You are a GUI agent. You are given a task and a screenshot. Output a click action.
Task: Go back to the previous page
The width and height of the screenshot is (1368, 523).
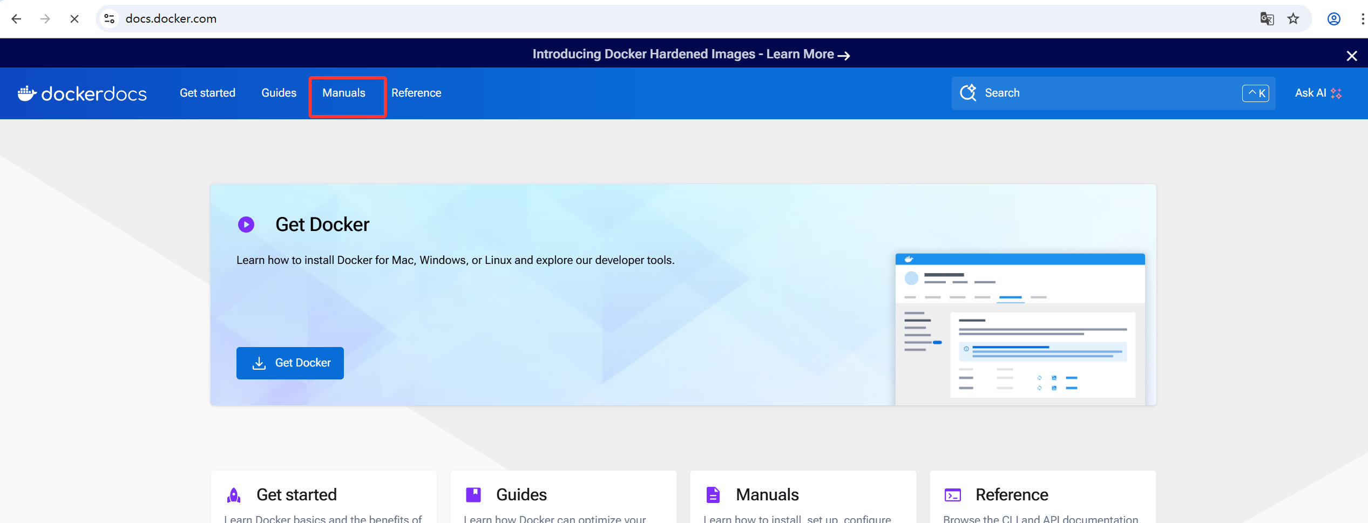tap(16, 19)
